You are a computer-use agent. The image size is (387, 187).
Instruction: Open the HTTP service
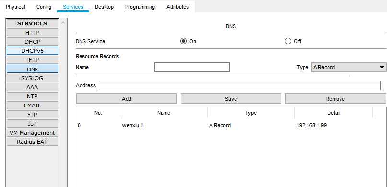[32, 33]
